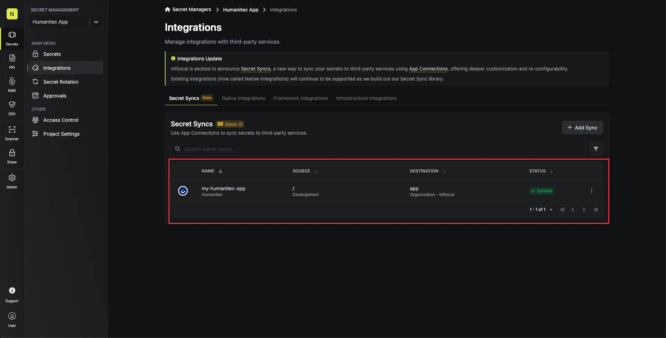Open the Docs link badge

pos(230,124)
